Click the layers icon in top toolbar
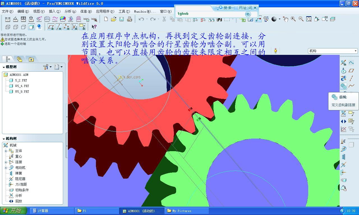This screenshot has height=215, width=359. [x=333, y=19]
